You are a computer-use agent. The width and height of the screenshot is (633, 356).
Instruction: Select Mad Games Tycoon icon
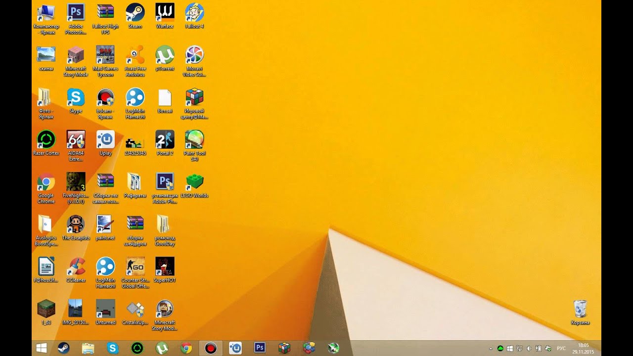click(105, 61)
